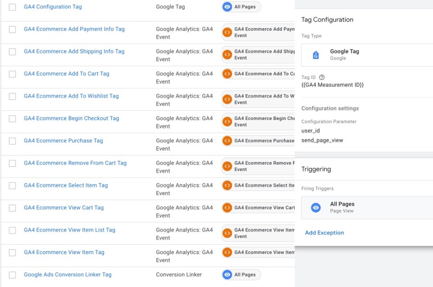Check the GA4 Ecommerce Add To Cart checkbox
433x287 pixels.
[13, 74]
